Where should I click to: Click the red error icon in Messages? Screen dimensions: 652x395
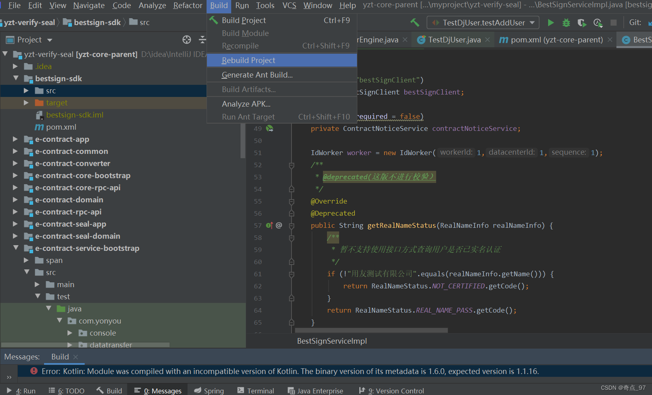[34, 371]
